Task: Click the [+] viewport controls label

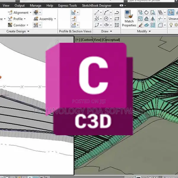Action: pos(78,40)
